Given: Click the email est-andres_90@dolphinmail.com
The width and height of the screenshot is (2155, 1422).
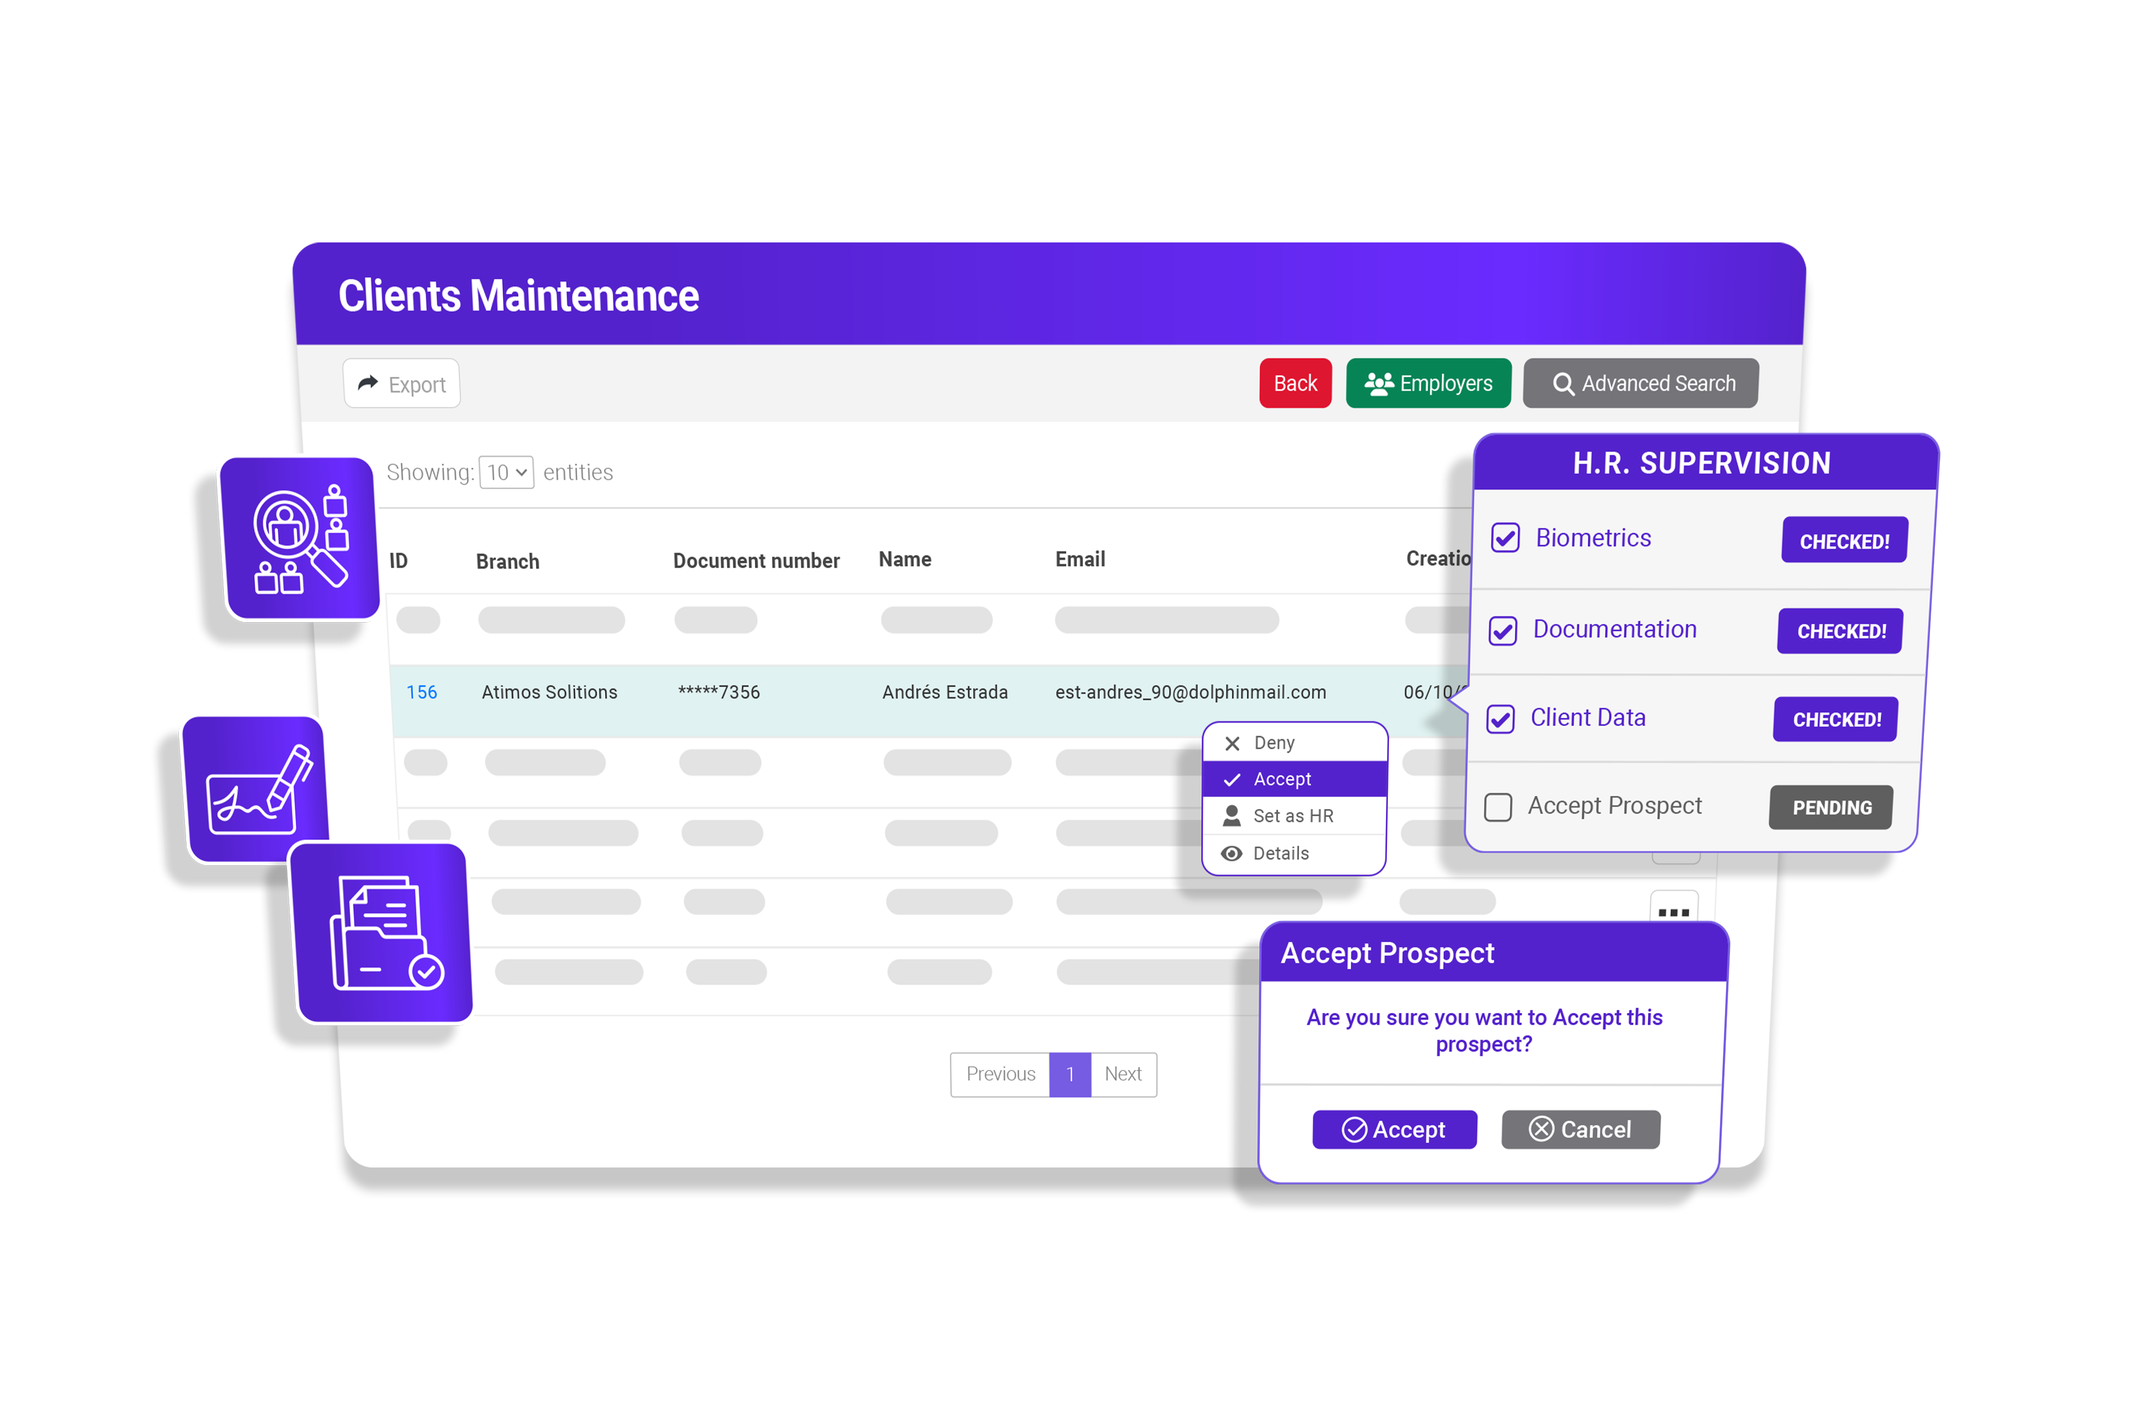Looking at the screenshot, I should [x=1191, y=693].
